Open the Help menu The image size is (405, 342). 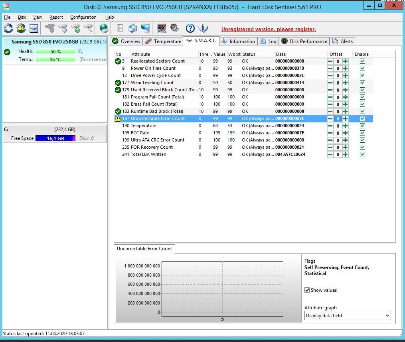pyautogui.click(x=109, y=17)
